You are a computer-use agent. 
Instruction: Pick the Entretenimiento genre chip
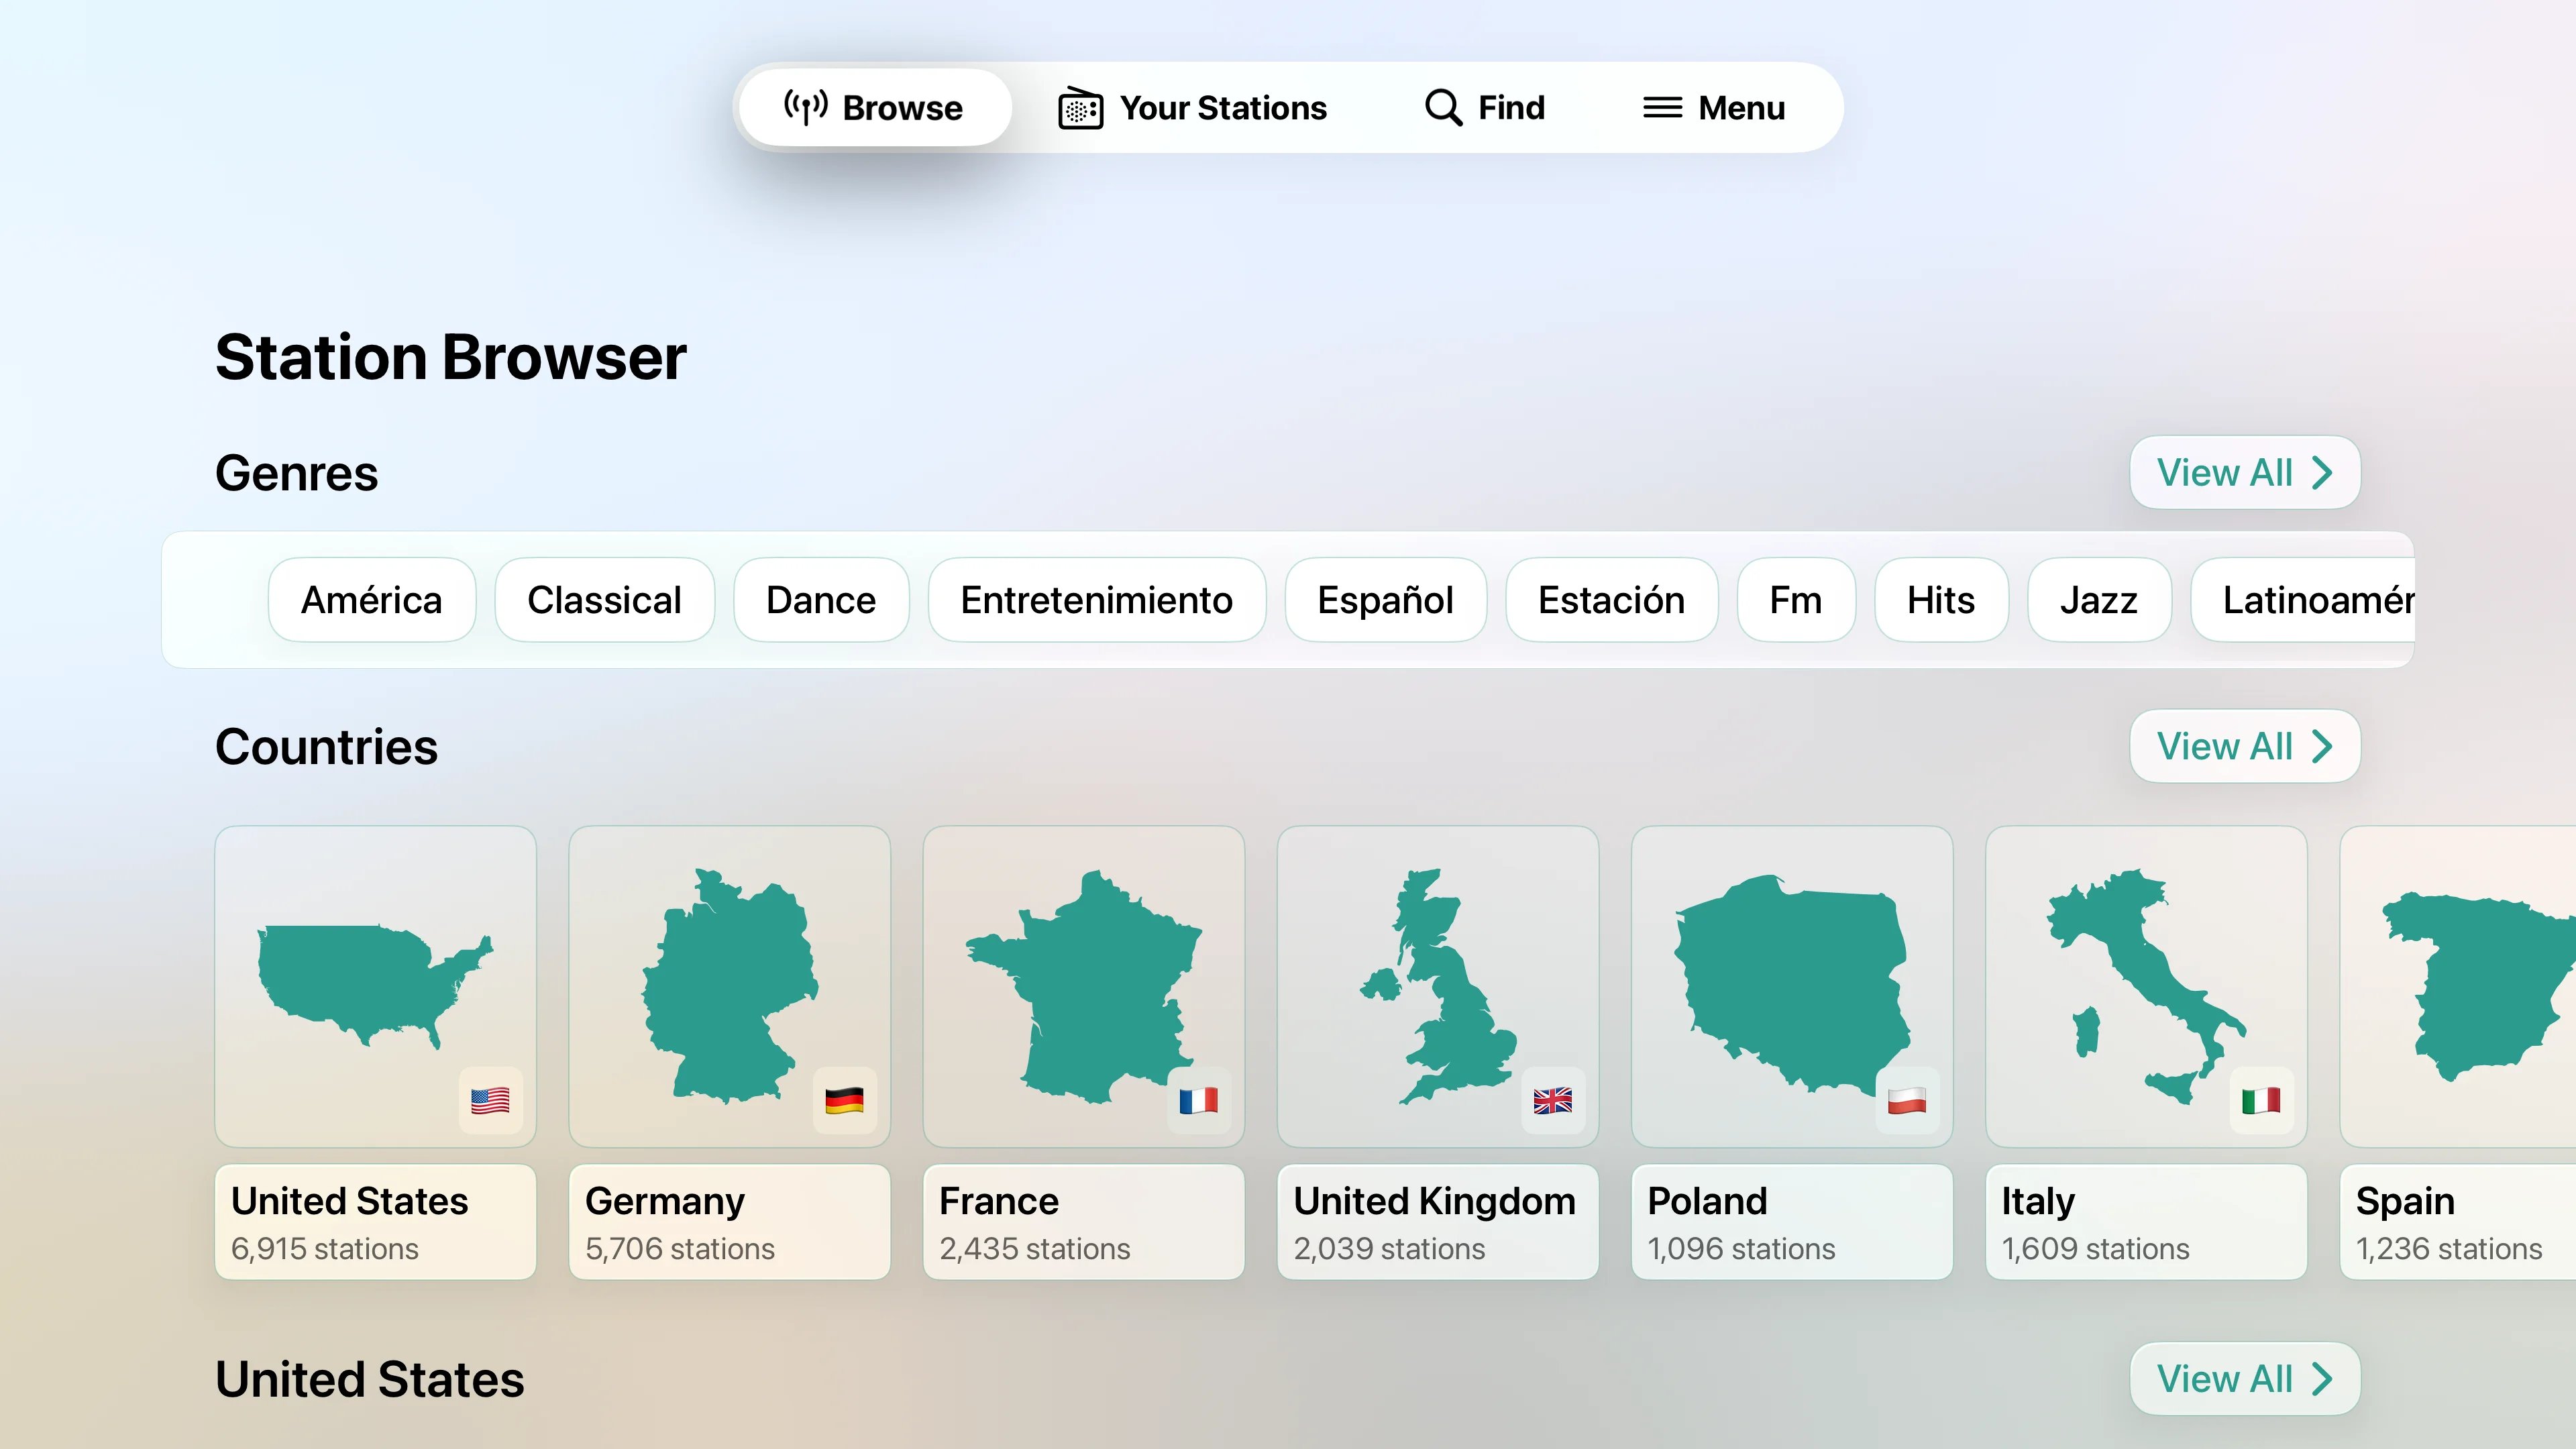[x=1096, y=600]
